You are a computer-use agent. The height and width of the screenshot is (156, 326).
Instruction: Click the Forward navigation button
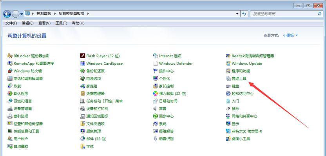[16, 14]
